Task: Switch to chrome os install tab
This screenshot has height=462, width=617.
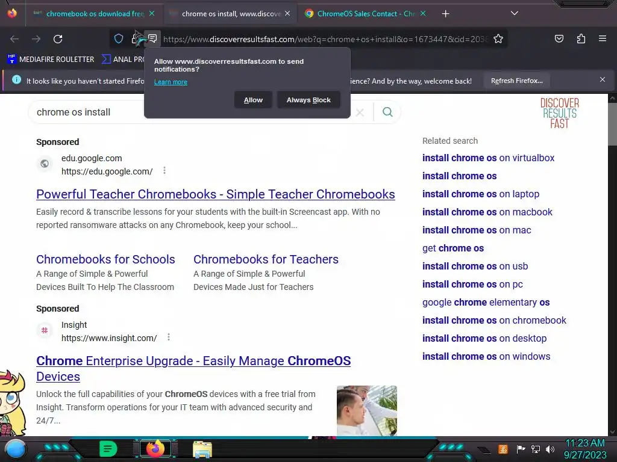Action: (230, 14)
